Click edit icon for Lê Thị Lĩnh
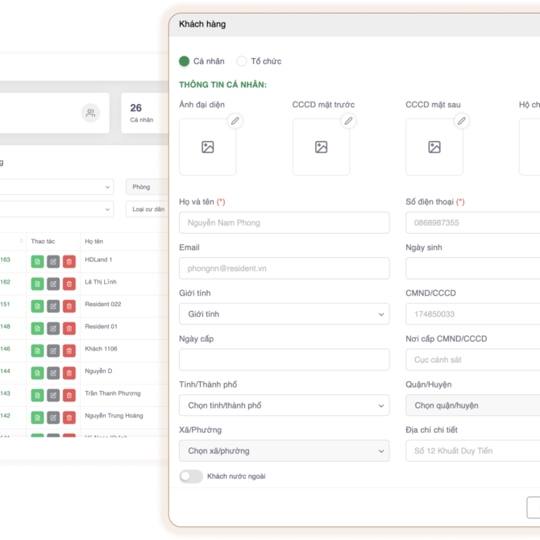 pos(53,284)
